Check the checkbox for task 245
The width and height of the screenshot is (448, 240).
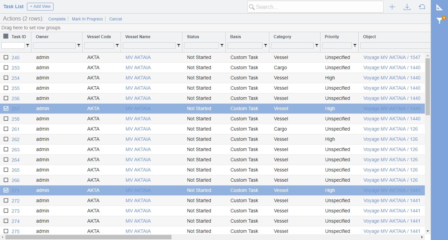(6, 57)
